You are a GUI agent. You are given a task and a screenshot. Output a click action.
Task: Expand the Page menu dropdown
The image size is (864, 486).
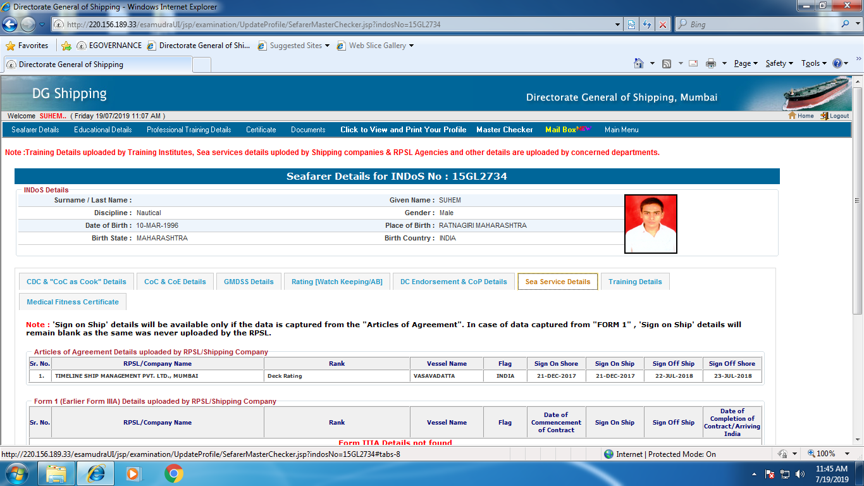[745, 63]
